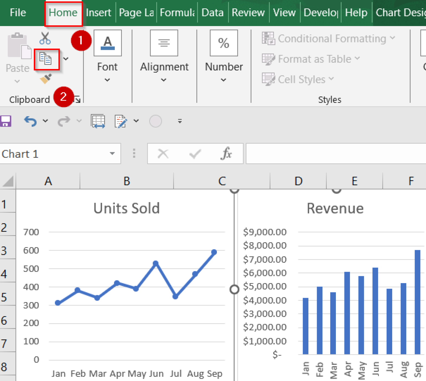Screen dimensions: 426x381
Task: Open the Paste dropdown arrow
Action: tap(17, 81)
